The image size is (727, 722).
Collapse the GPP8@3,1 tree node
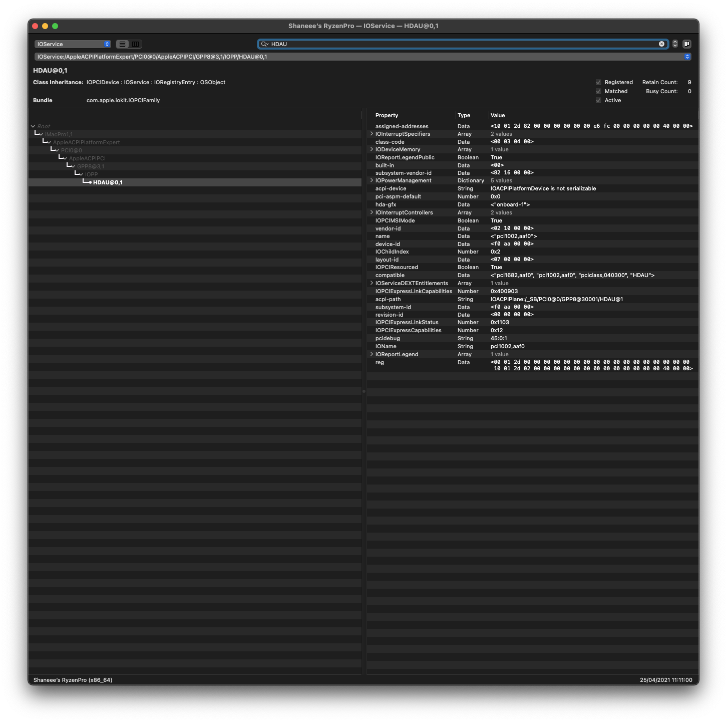pos(74,166)
